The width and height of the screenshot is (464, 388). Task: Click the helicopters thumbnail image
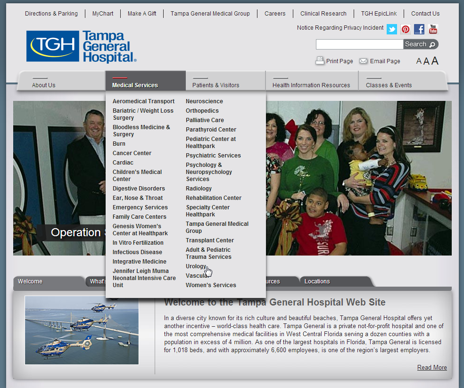[x=82, y=330]
